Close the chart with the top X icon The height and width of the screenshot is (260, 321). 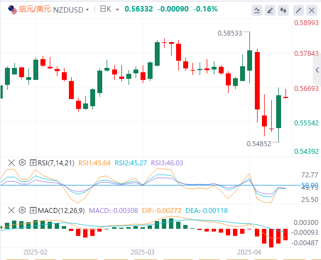pyautogui.click(x=312, y=10)
